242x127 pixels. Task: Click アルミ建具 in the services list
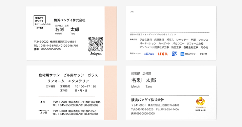[146, 40]
